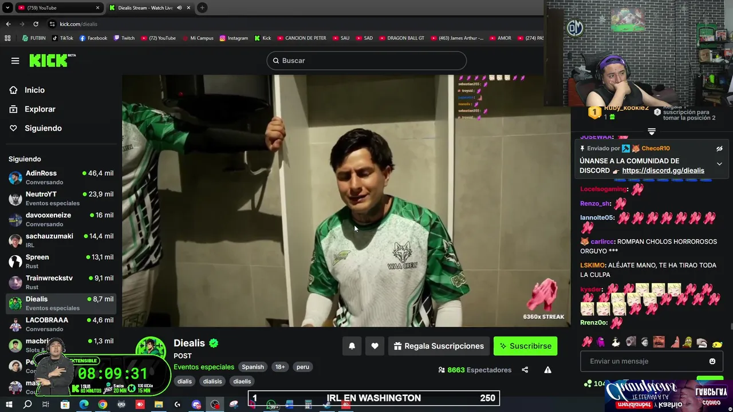
Task: Click the share stream icon
Action: [525, 370]
